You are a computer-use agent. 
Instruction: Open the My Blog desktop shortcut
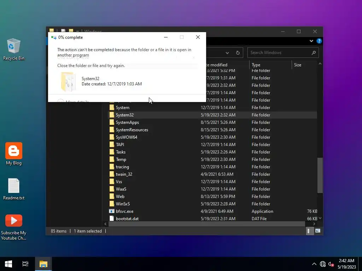pos(14,154)
